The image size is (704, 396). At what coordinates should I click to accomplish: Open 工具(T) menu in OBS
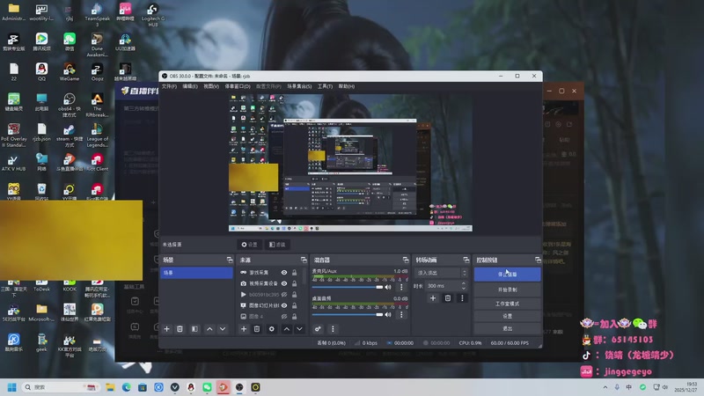[x=325, y=86]
